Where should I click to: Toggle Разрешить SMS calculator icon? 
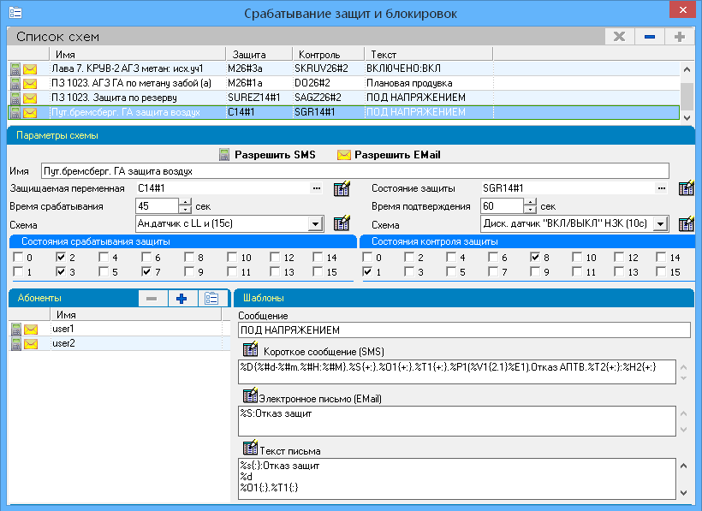point(224,155)
